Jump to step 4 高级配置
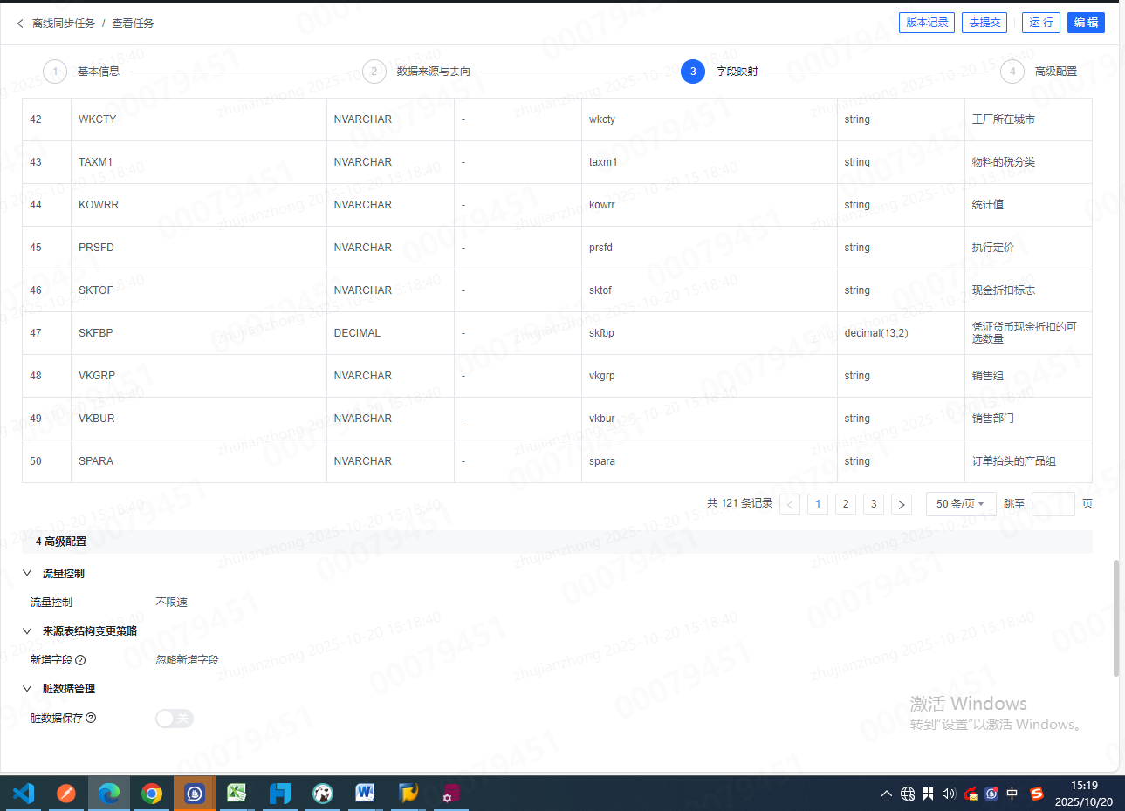This screenshot has width=1125, height=811. pyautogui.click(x=1012, y=72)
